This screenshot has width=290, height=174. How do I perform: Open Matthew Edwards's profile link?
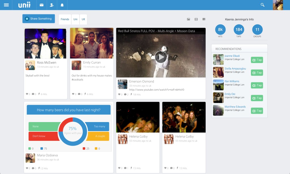(235, 106)
